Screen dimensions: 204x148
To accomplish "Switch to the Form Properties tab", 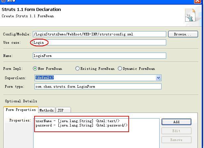I will tap(21, 110).
